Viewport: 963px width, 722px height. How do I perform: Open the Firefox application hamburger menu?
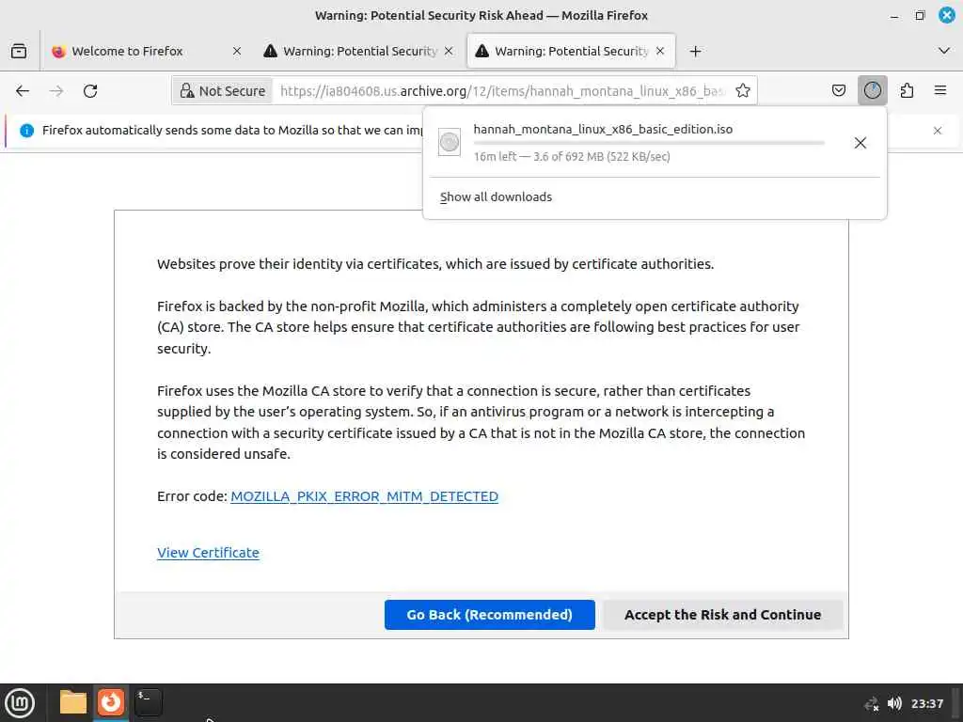coord(940,91)
